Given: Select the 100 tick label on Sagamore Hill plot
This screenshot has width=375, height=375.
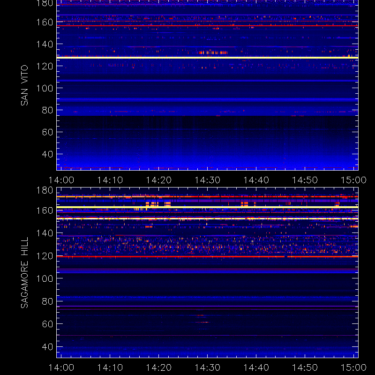Looking at the screenshot, I should tap(45, 278).
